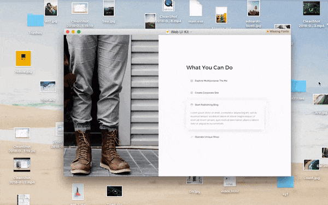Minimize the Web UI Kit window
The image size is (328, 205).
coord(73,32)
